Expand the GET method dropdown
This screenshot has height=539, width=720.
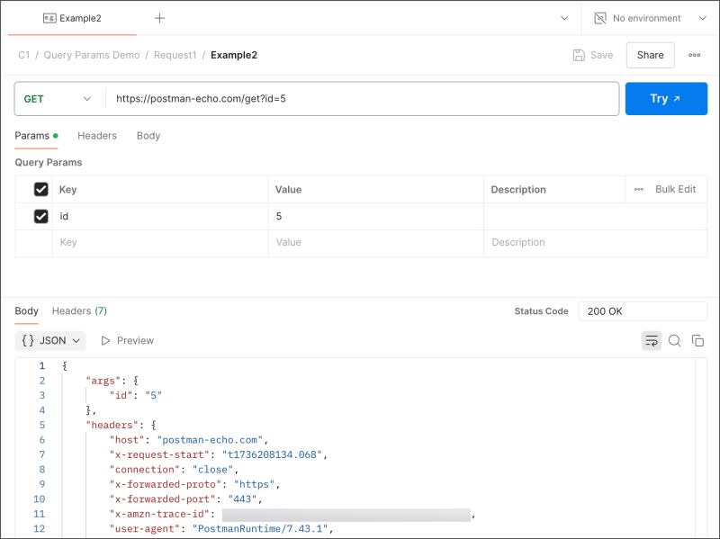click(58, 99)
